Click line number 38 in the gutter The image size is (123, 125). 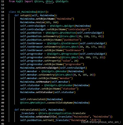pos(3,96)
